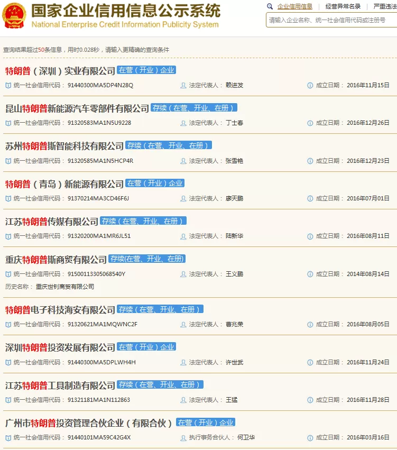Click credit code icon for 特朗普(深圳)实业有限公司
The image size is (397, 450).
pos(8,86)
